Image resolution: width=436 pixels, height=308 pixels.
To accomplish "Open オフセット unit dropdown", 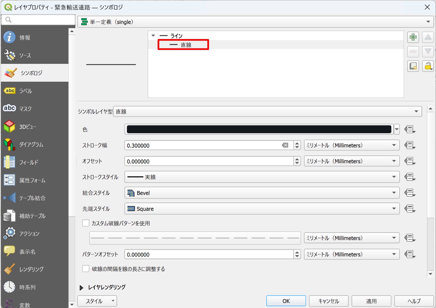I will coord(352,161).
